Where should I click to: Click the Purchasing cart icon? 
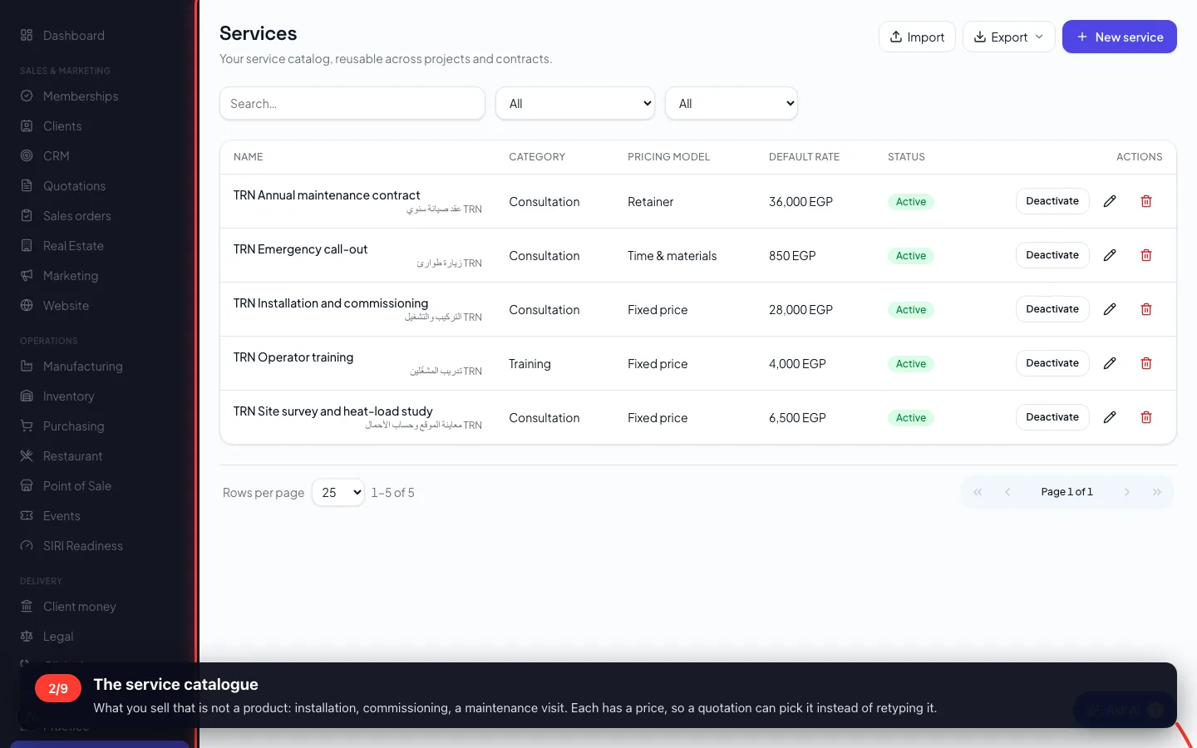click(27, 426)
